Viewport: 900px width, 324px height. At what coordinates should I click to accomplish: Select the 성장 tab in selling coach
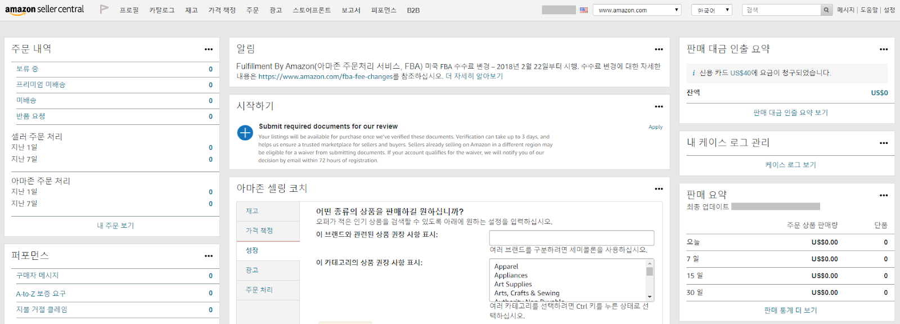pos(268,250)
